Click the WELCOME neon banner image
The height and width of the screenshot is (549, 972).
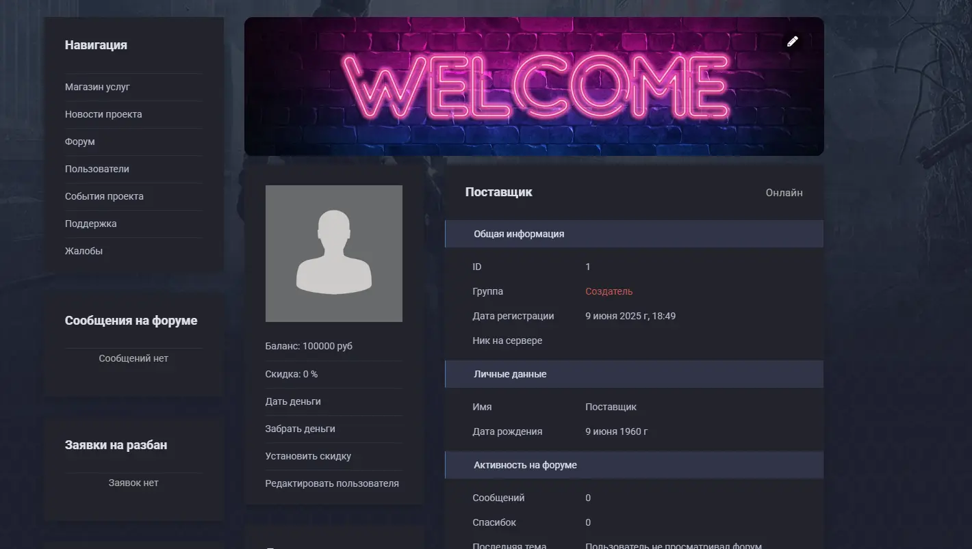tap(534, 86)
